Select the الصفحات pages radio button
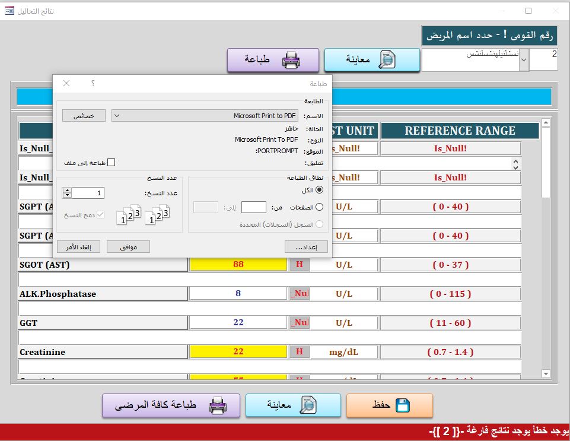The width and height of the screenshot is (570, 441). 320,207
